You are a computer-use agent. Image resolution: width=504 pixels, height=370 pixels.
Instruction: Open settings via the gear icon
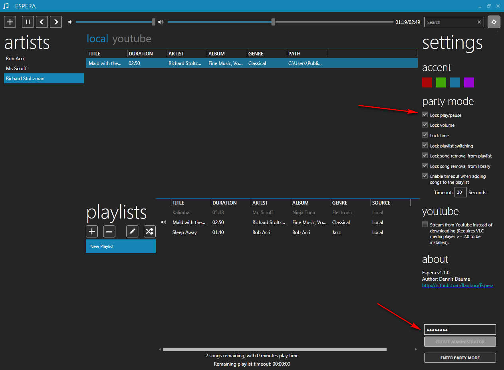tap(494, 22)
